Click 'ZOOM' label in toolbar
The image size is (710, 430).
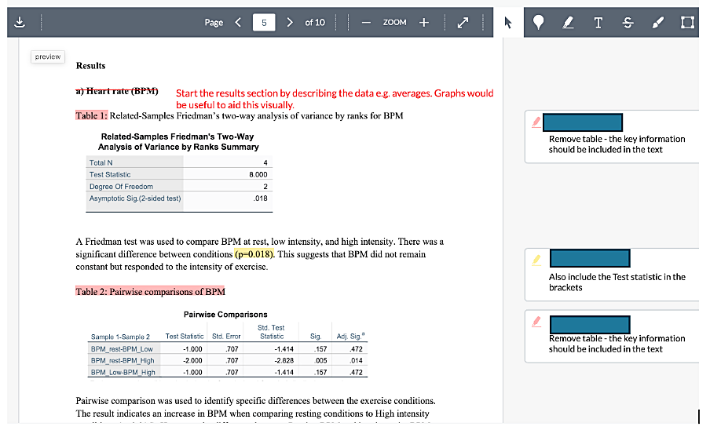point(395,22)
